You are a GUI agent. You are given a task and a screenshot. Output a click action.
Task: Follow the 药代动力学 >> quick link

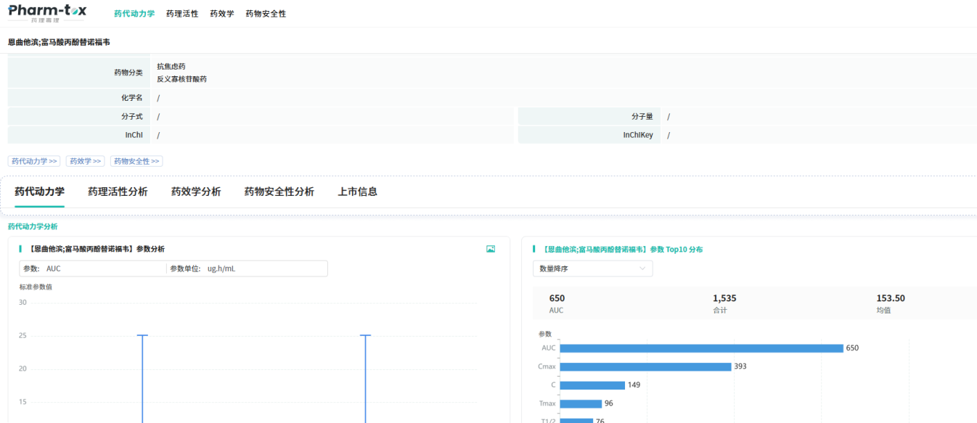pyautogui.click(x=35, y=161)
